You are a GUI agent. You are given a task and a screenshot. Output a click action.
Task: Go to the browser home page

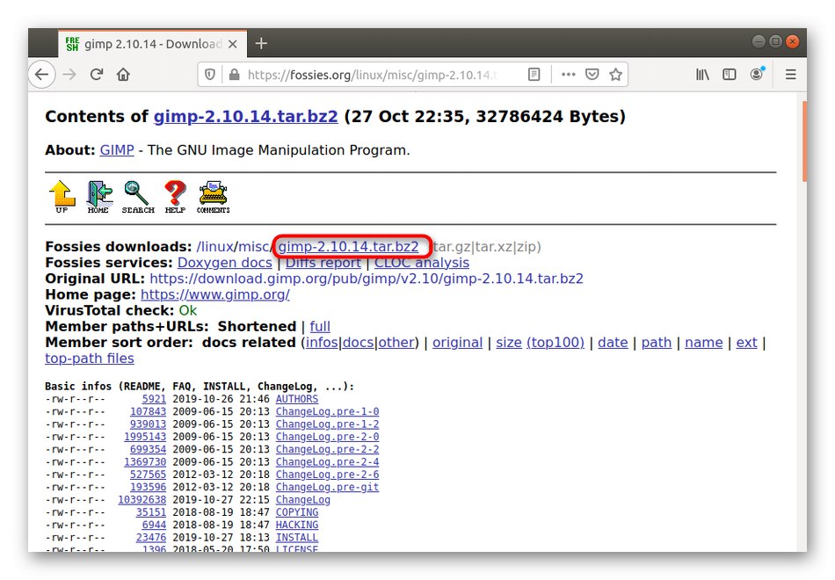123,75
